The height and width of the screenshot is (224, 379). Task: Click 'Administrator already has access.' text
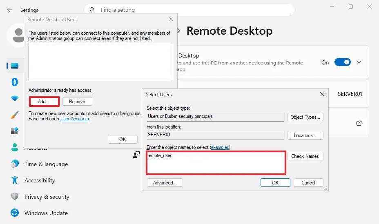tap(60, 90)
